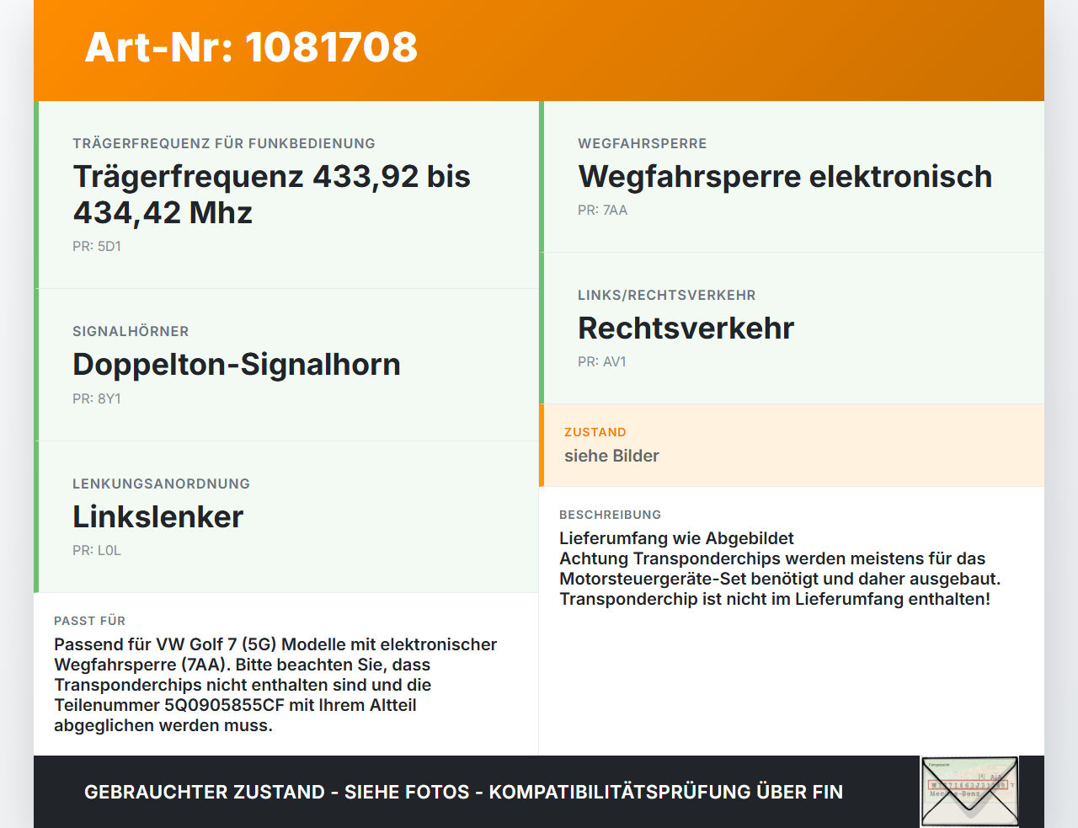This screenshot has width=1078, height=828.
Task: Click the sentence 'Transponderchip ist nicht im Lieferumfang enthalten!'
Action: click(x=775, y=600)
